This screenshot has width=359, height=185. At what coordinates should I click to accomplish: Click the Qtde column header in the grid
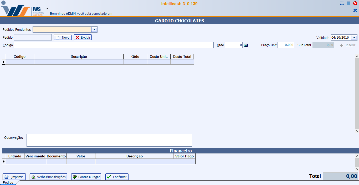click(135, 56)
